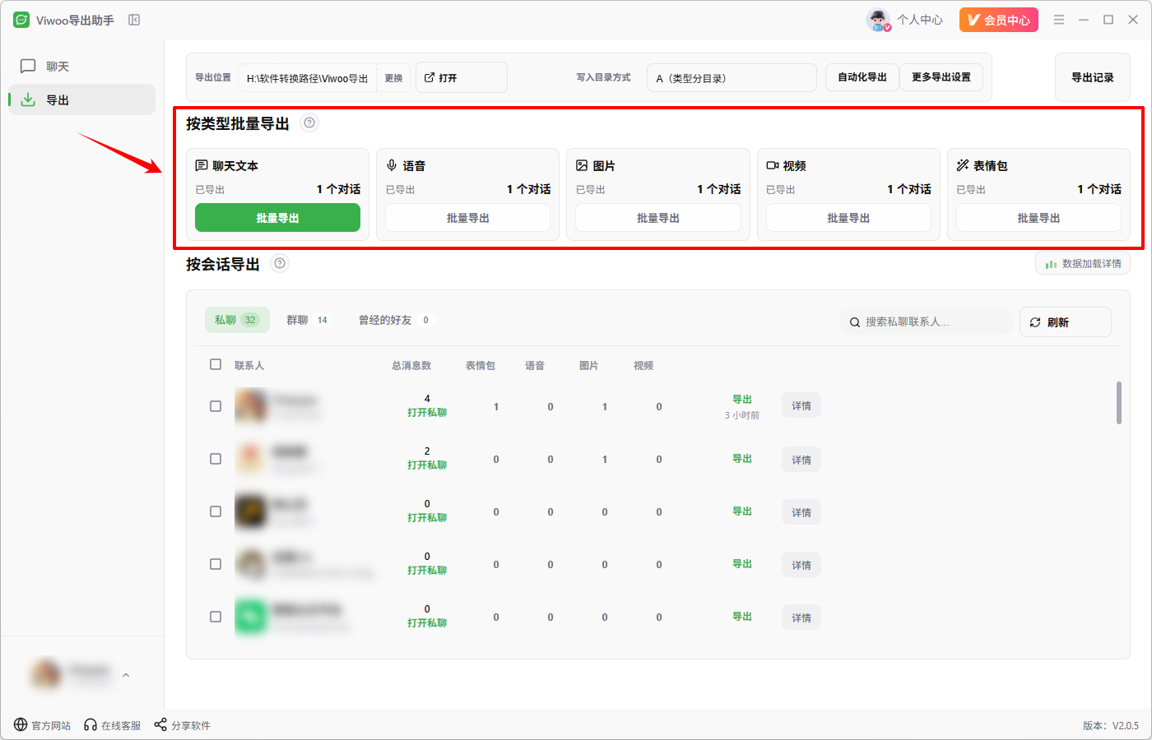Open 个人中心
Image resolution: width=1152 pixels, height=740 pixels.
920,20
